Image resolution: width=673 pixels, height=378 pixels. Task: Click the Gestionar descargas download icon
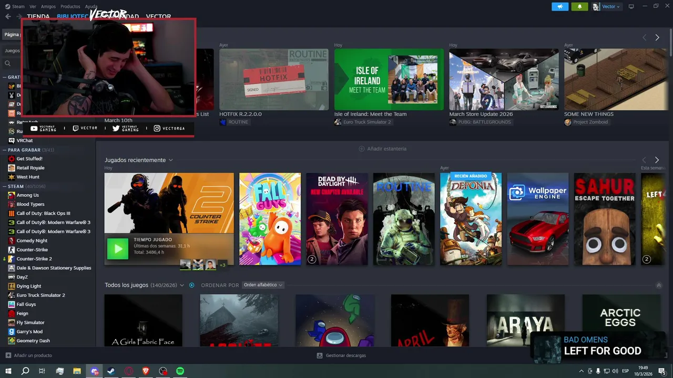[x=319, y=355]
